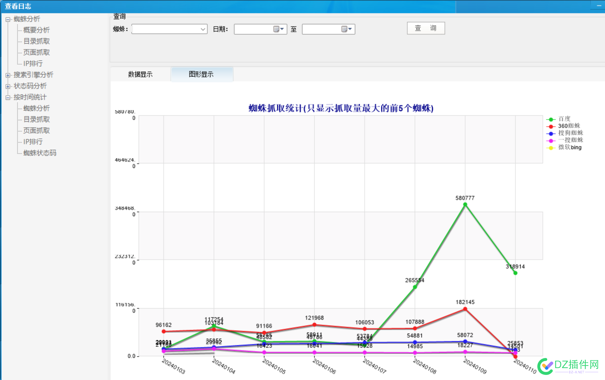Select the 状态码分析 tree label
The width and height of the screenshot is (605, 380).
tap(30, 86)
